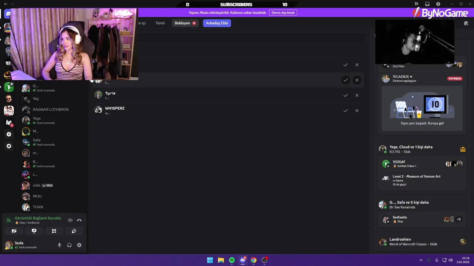Image resolution: width=474 pixels, height=266 pixels.
Task: Open Sedlantis Ekip voice channel entry
Action: coord(422,219)
